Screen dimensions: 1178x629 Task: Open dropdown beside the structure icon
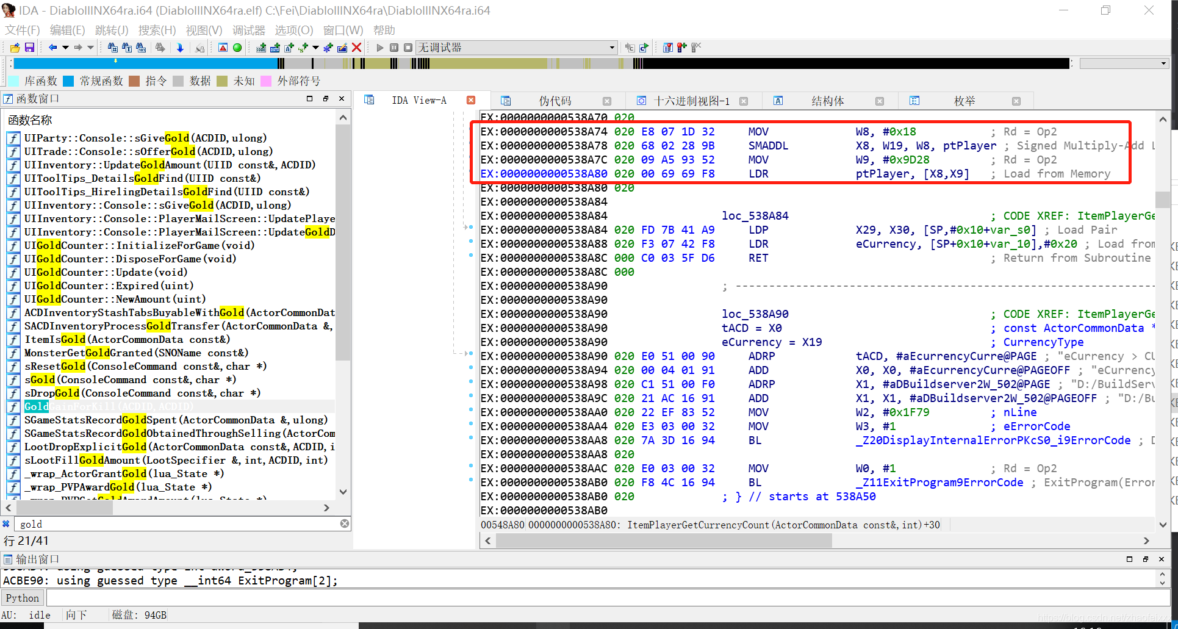(315, 48)
